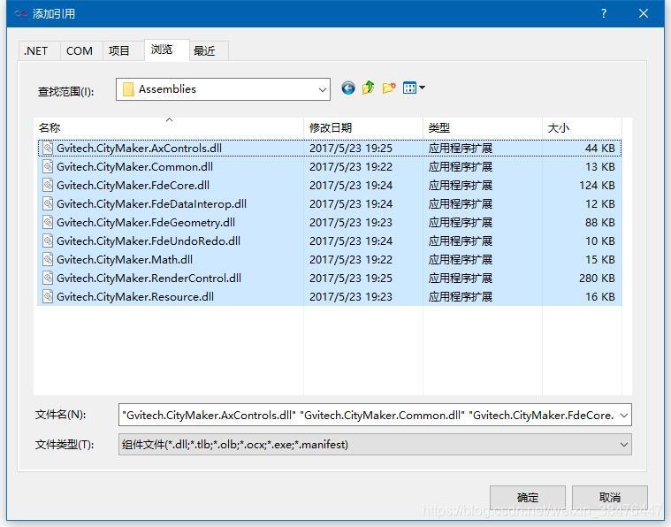Switch to the COM tab
This screenshot has height=527, width=671.
[x=80, y=51]
